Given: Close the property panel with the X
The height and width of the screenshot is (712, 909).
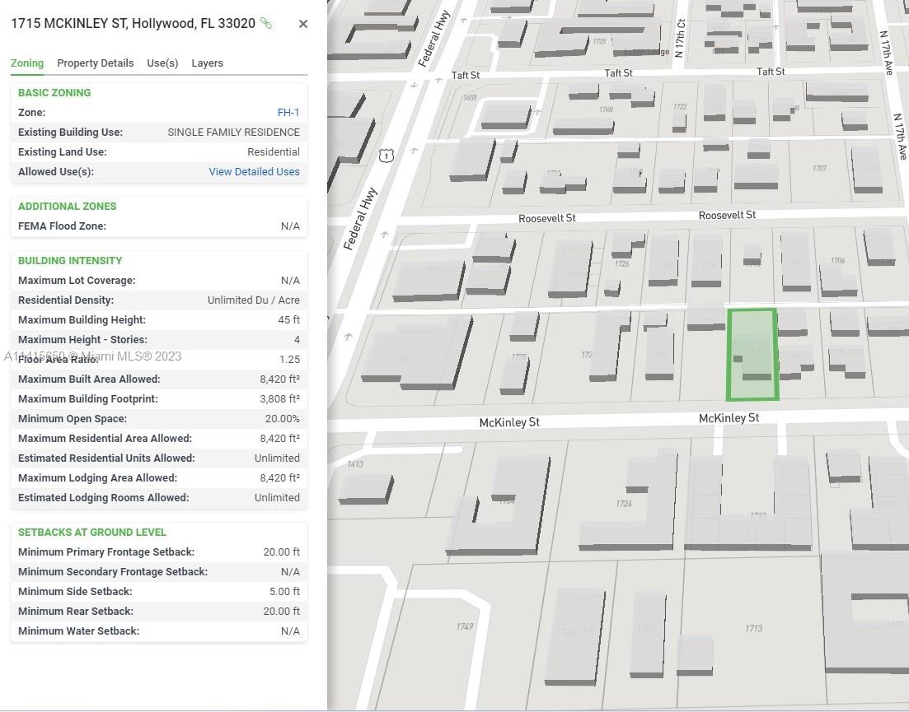Looking at the screenshot, I should click(x=303, y=24).
